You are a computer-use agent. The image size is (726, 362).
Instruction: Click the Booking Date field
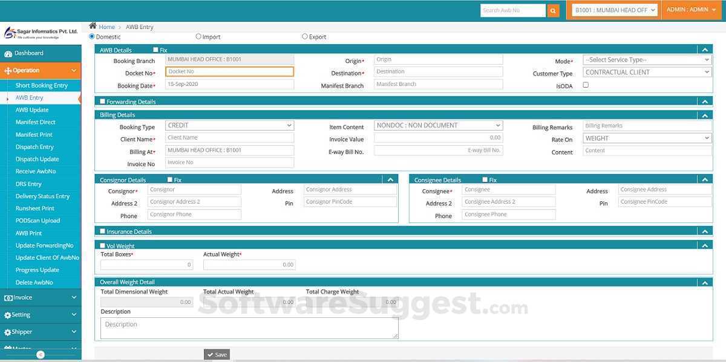(x=229, y=85)
